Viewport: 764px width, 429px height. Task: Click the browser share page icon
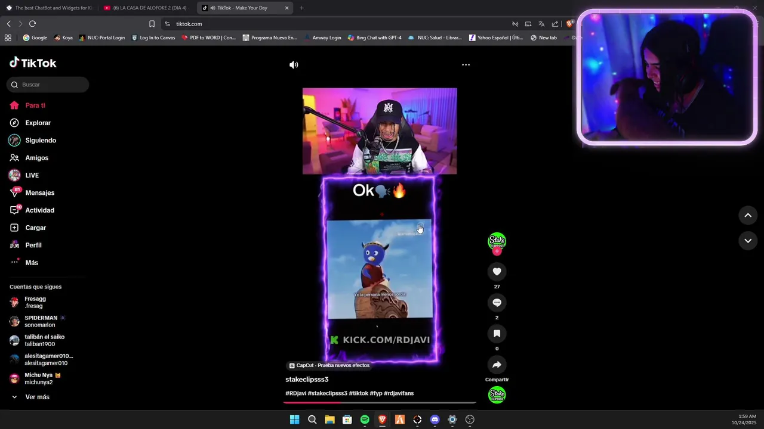[x=555, y=24]
